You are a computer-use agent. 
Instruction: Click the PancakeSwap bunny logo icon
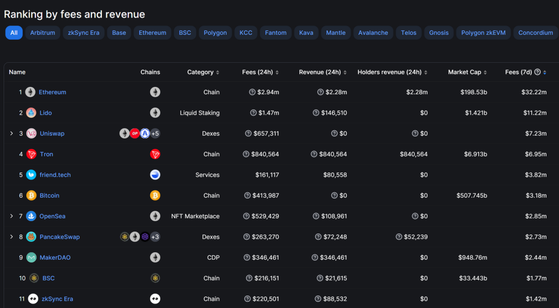pos(32,237)
